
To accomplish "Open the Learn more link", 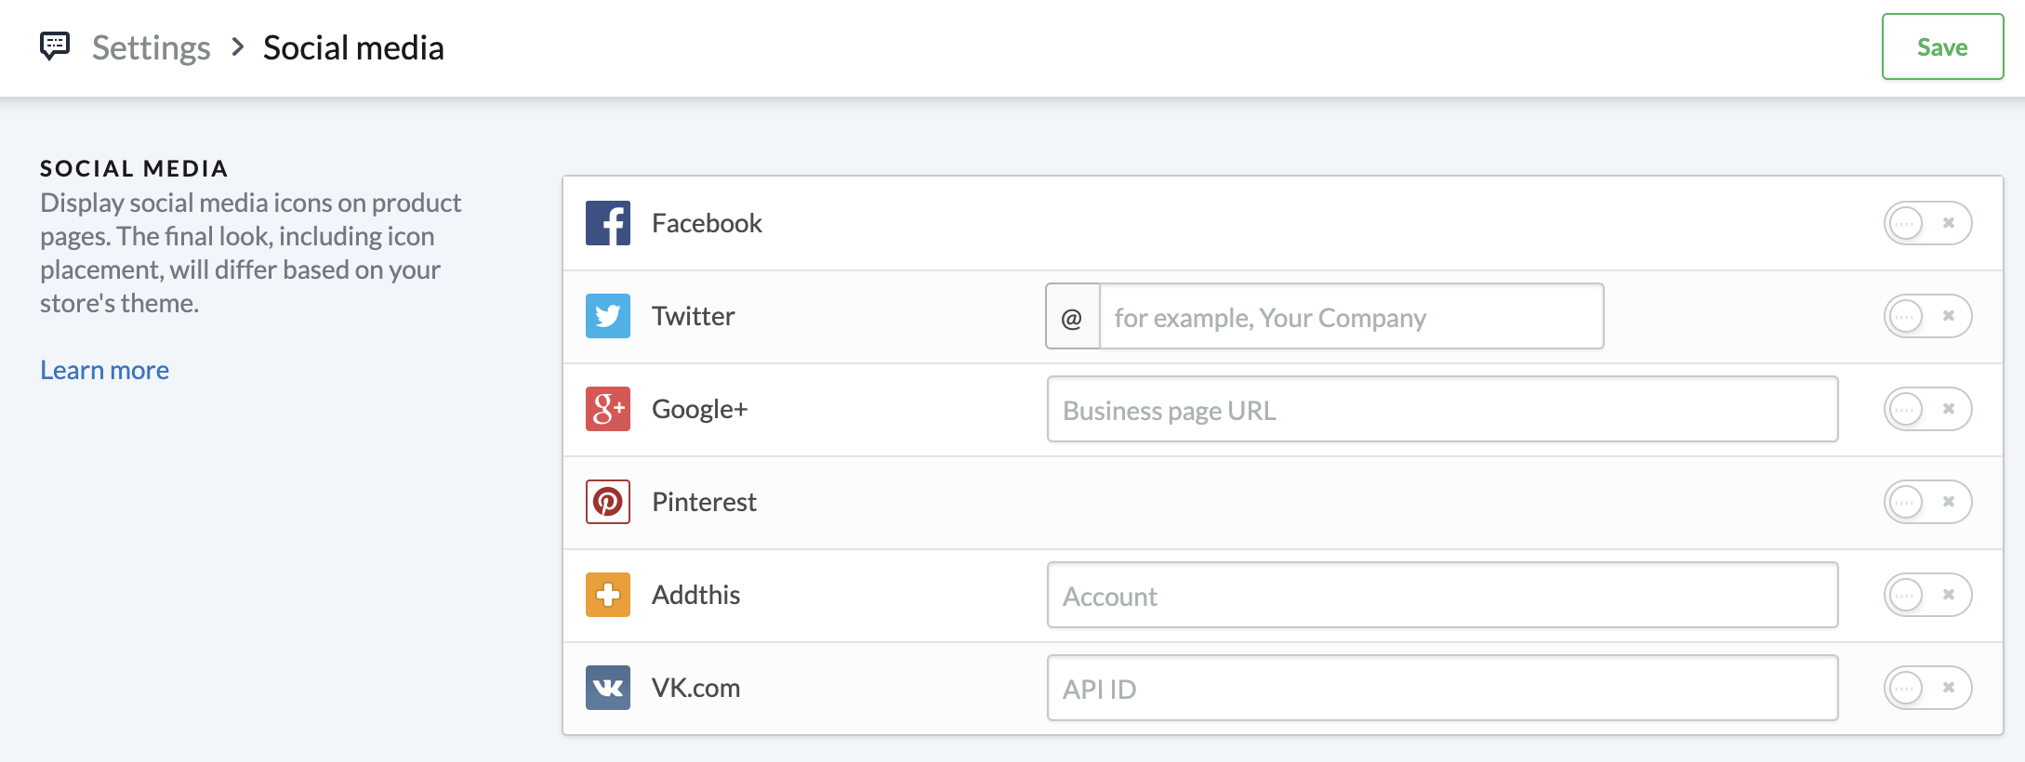I will [104, 370].
